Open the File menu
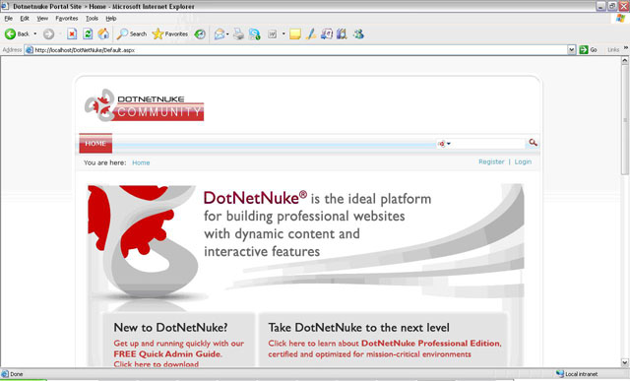This screenshot has height=381, width=630. click(x=9, y=18)
